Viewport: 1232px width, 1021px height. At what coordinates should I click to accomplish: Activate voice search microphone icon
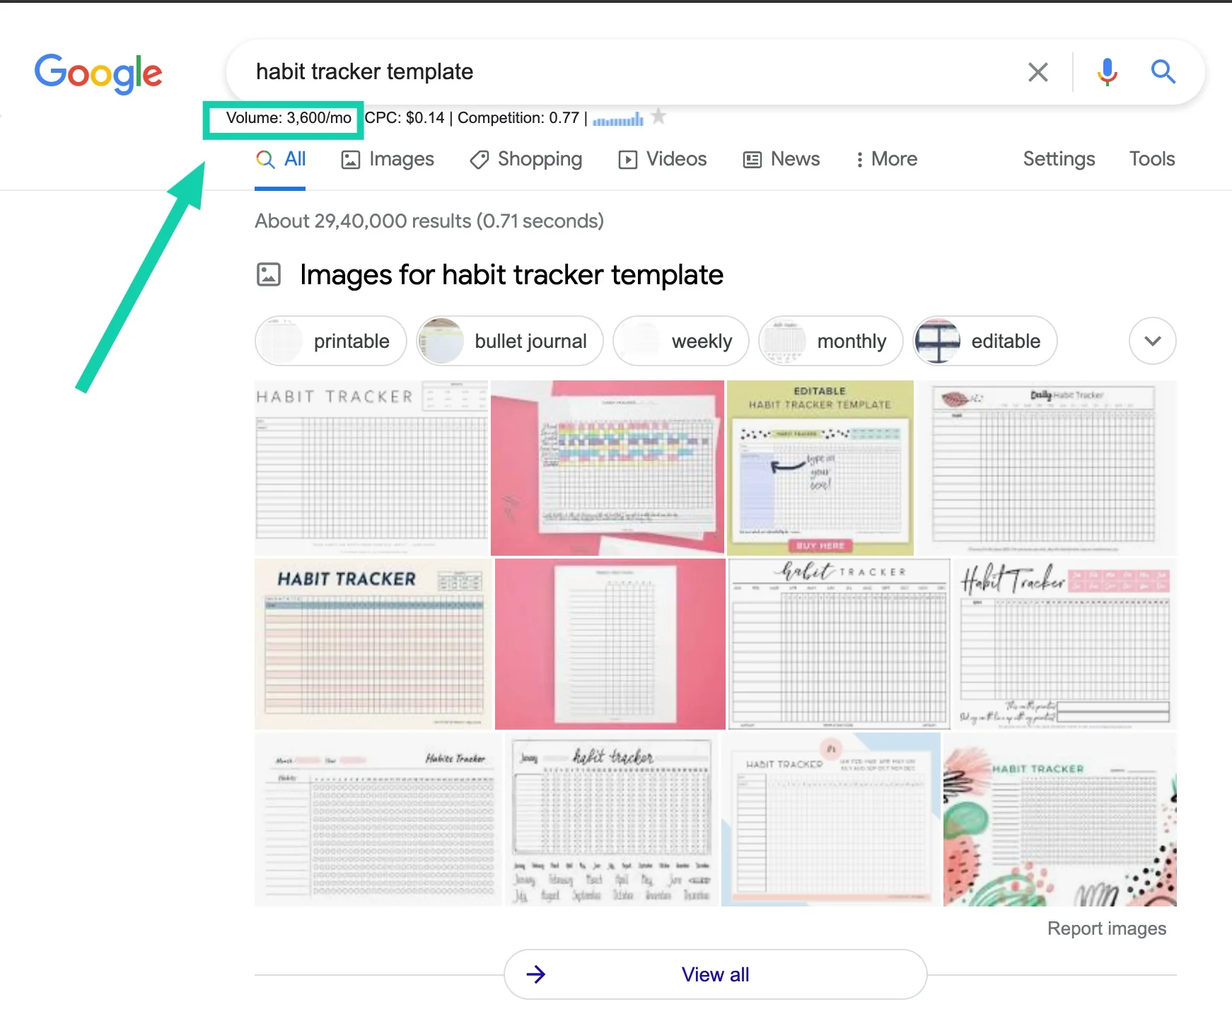pos(1107,72)
